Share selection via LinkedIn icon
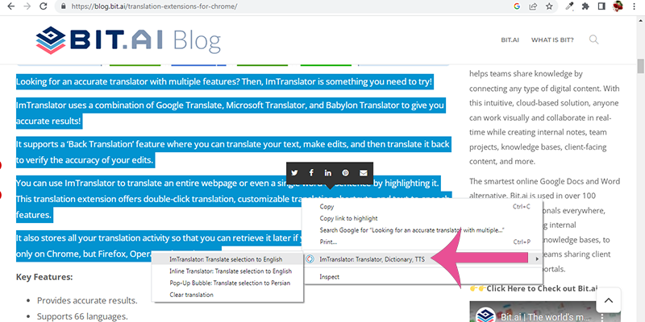 click(x=328, y=173)
